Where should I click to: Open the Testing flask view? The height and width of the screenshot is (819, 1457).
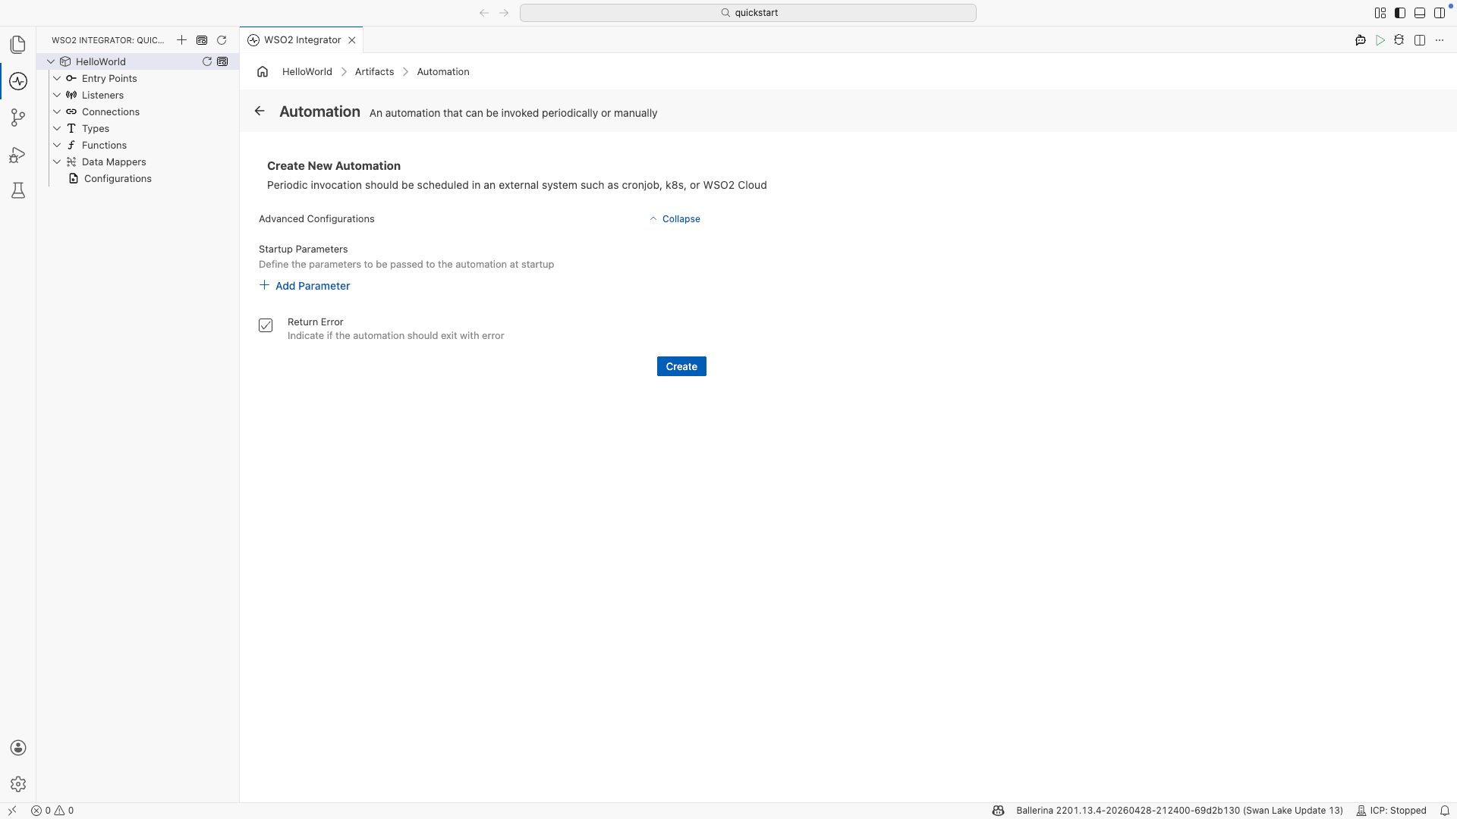coord(18,190)
